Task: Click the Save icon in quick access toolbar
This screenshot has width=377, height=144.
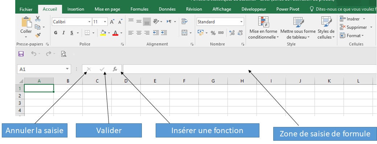Action: click(21, 54)
